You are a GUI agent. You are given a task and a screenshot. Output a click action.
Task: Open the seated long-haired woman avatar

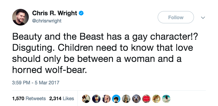(x=126, y=99)
